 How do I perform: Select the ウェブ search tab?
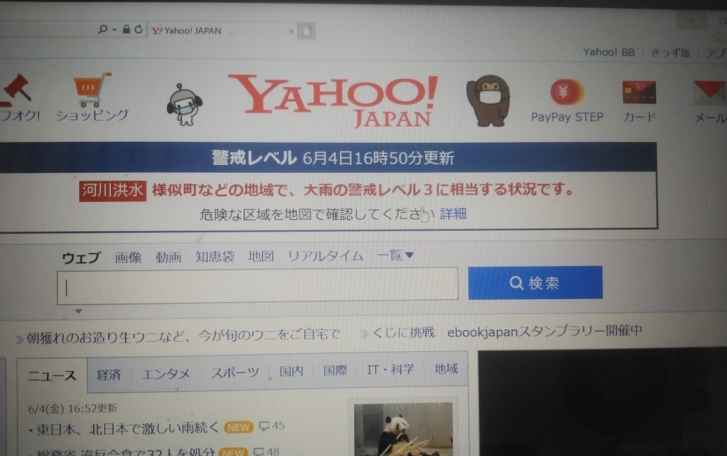coord(81,257)
